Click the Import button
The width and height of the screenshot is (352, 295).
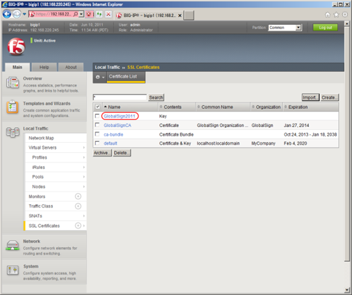click(x=310, y=97)
